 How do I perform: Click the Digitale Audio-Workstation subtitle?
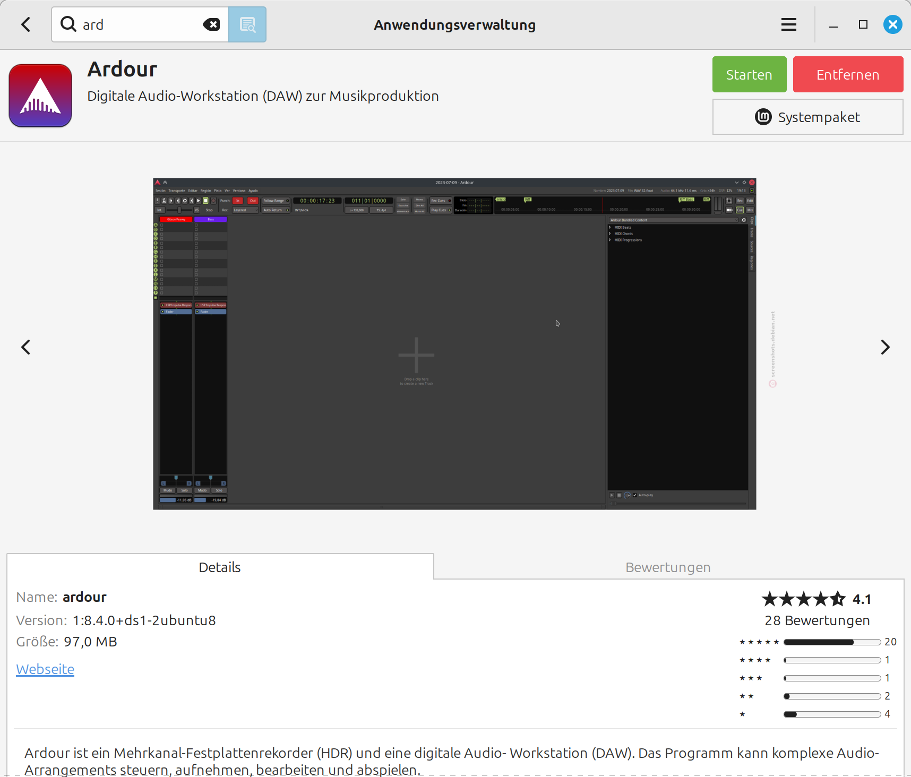263,96
